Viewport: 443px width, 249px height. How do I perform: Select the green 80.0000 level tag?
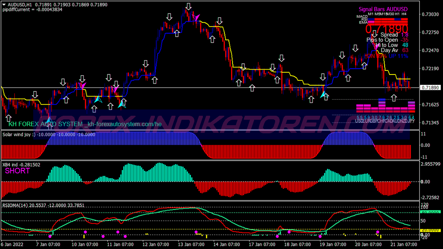point(430,212)
